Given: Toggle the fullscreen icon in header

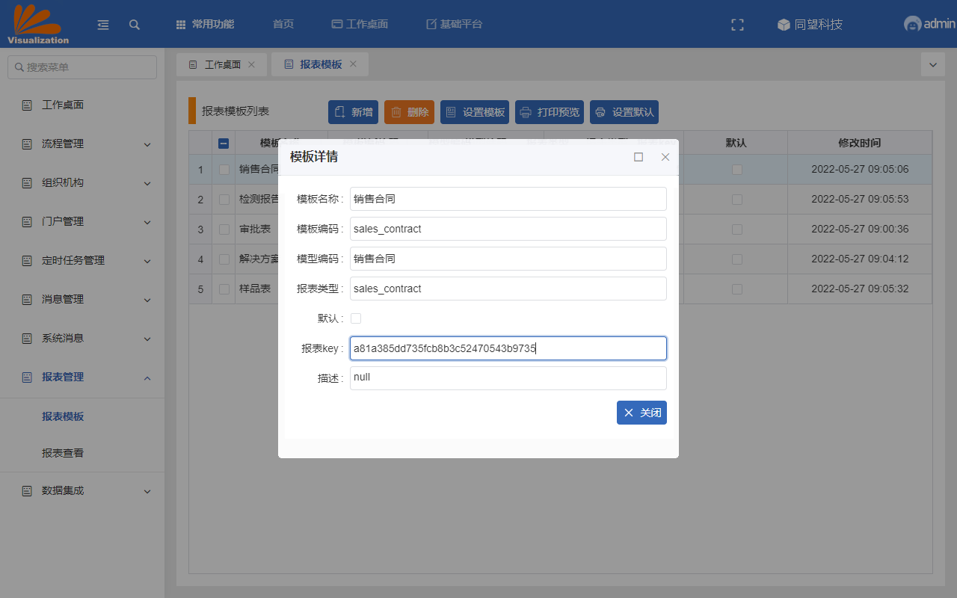Looking at the screenshot, I should click(737, 25).
